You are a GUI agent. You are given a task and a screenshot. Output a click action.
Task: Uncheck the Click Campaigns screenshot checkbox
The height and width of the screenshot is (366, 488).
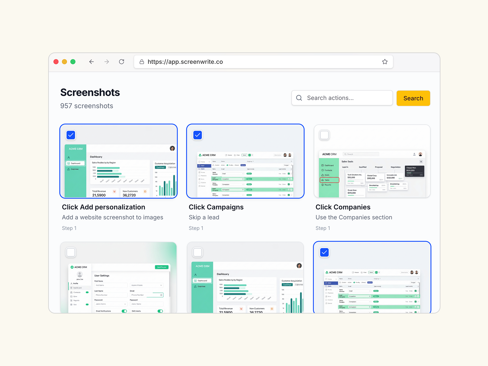[198, 135]
